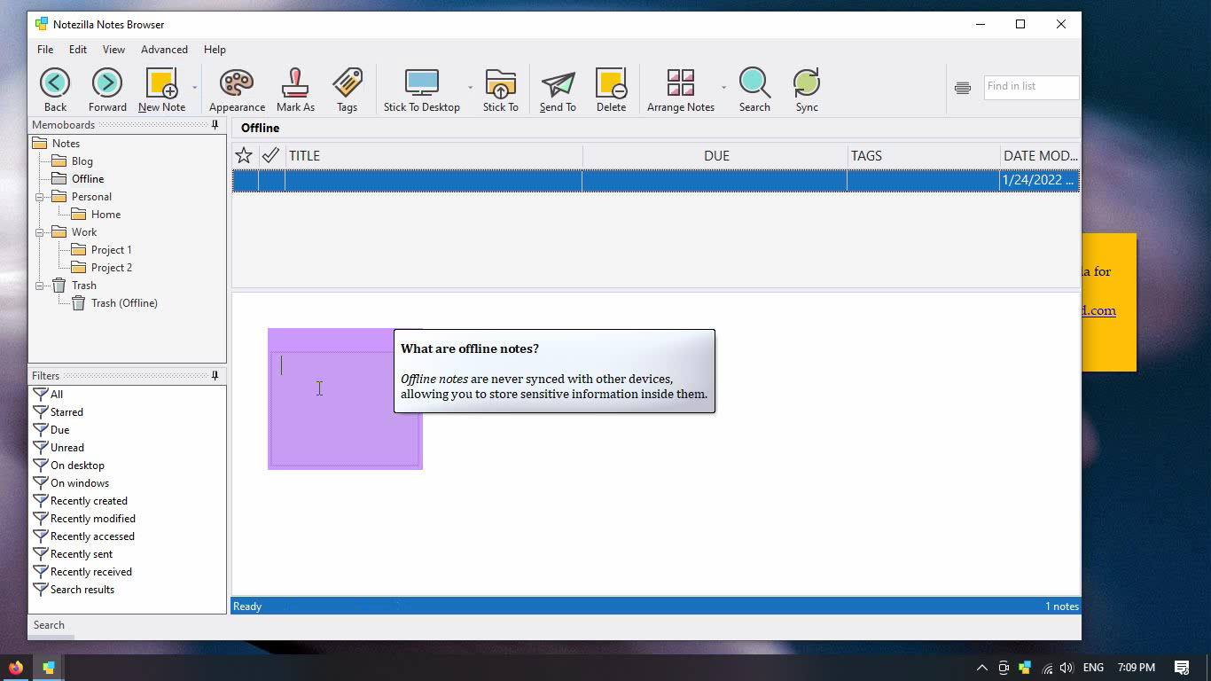Click the volume tray icon

click(1066, 668)
